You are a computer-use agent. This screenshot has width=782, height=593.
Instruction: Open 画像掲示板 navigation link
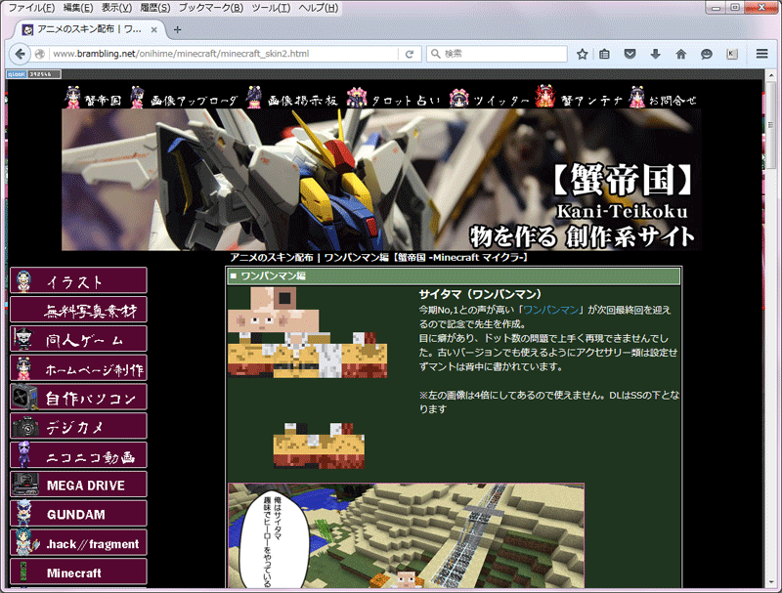pyautogui.click(x=292, y=98)
